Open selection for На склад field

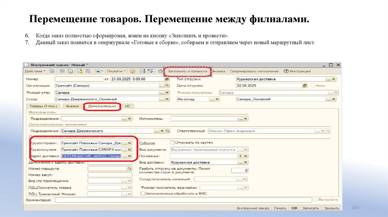pos(211,99)
